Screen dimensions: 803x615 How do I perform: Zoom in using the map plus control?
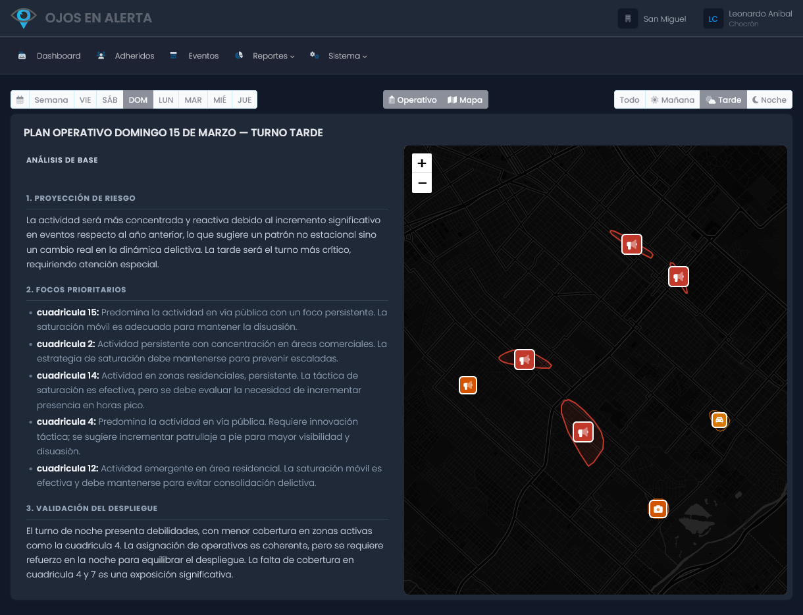tap(422, 163)
